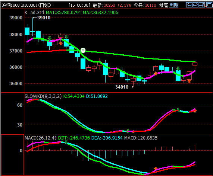The image size is (213, 176).
Task: Click the MACD(26,12,4) indicator title
Action: click(41, 138)
